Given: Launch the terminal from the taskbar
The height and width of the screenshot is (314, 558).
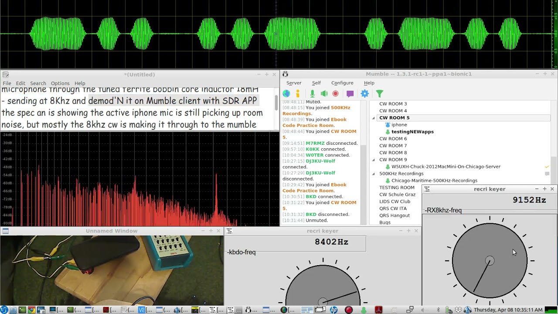Looking at the screenshot, I should pos(22,310).
